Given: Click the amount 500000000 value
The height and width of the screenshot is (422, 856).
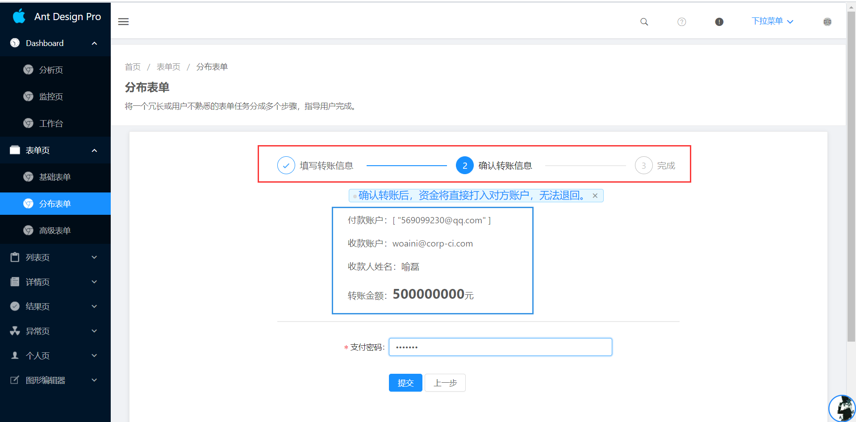Looking at the screenshot, I should click(x=429, y=294).
